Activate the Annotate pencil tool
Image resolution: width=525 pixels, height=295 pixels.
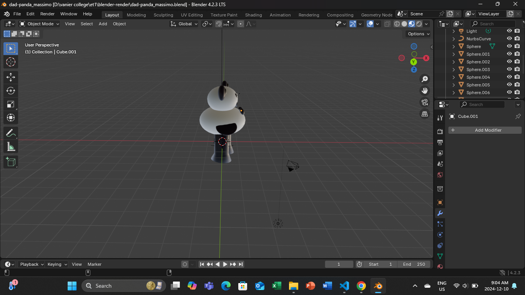point(11,133)
